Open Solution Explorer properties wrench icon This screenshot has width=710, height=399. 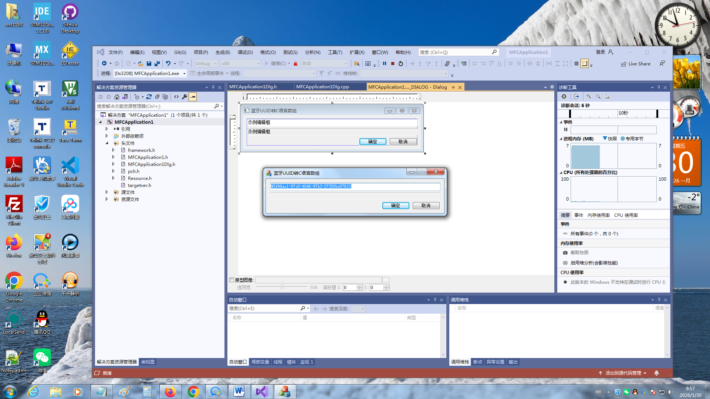pos(185,97)
